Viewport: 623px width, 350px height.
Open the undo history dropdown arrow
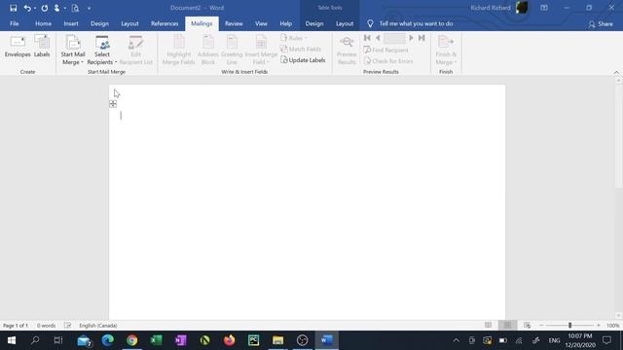coord(35,9)
